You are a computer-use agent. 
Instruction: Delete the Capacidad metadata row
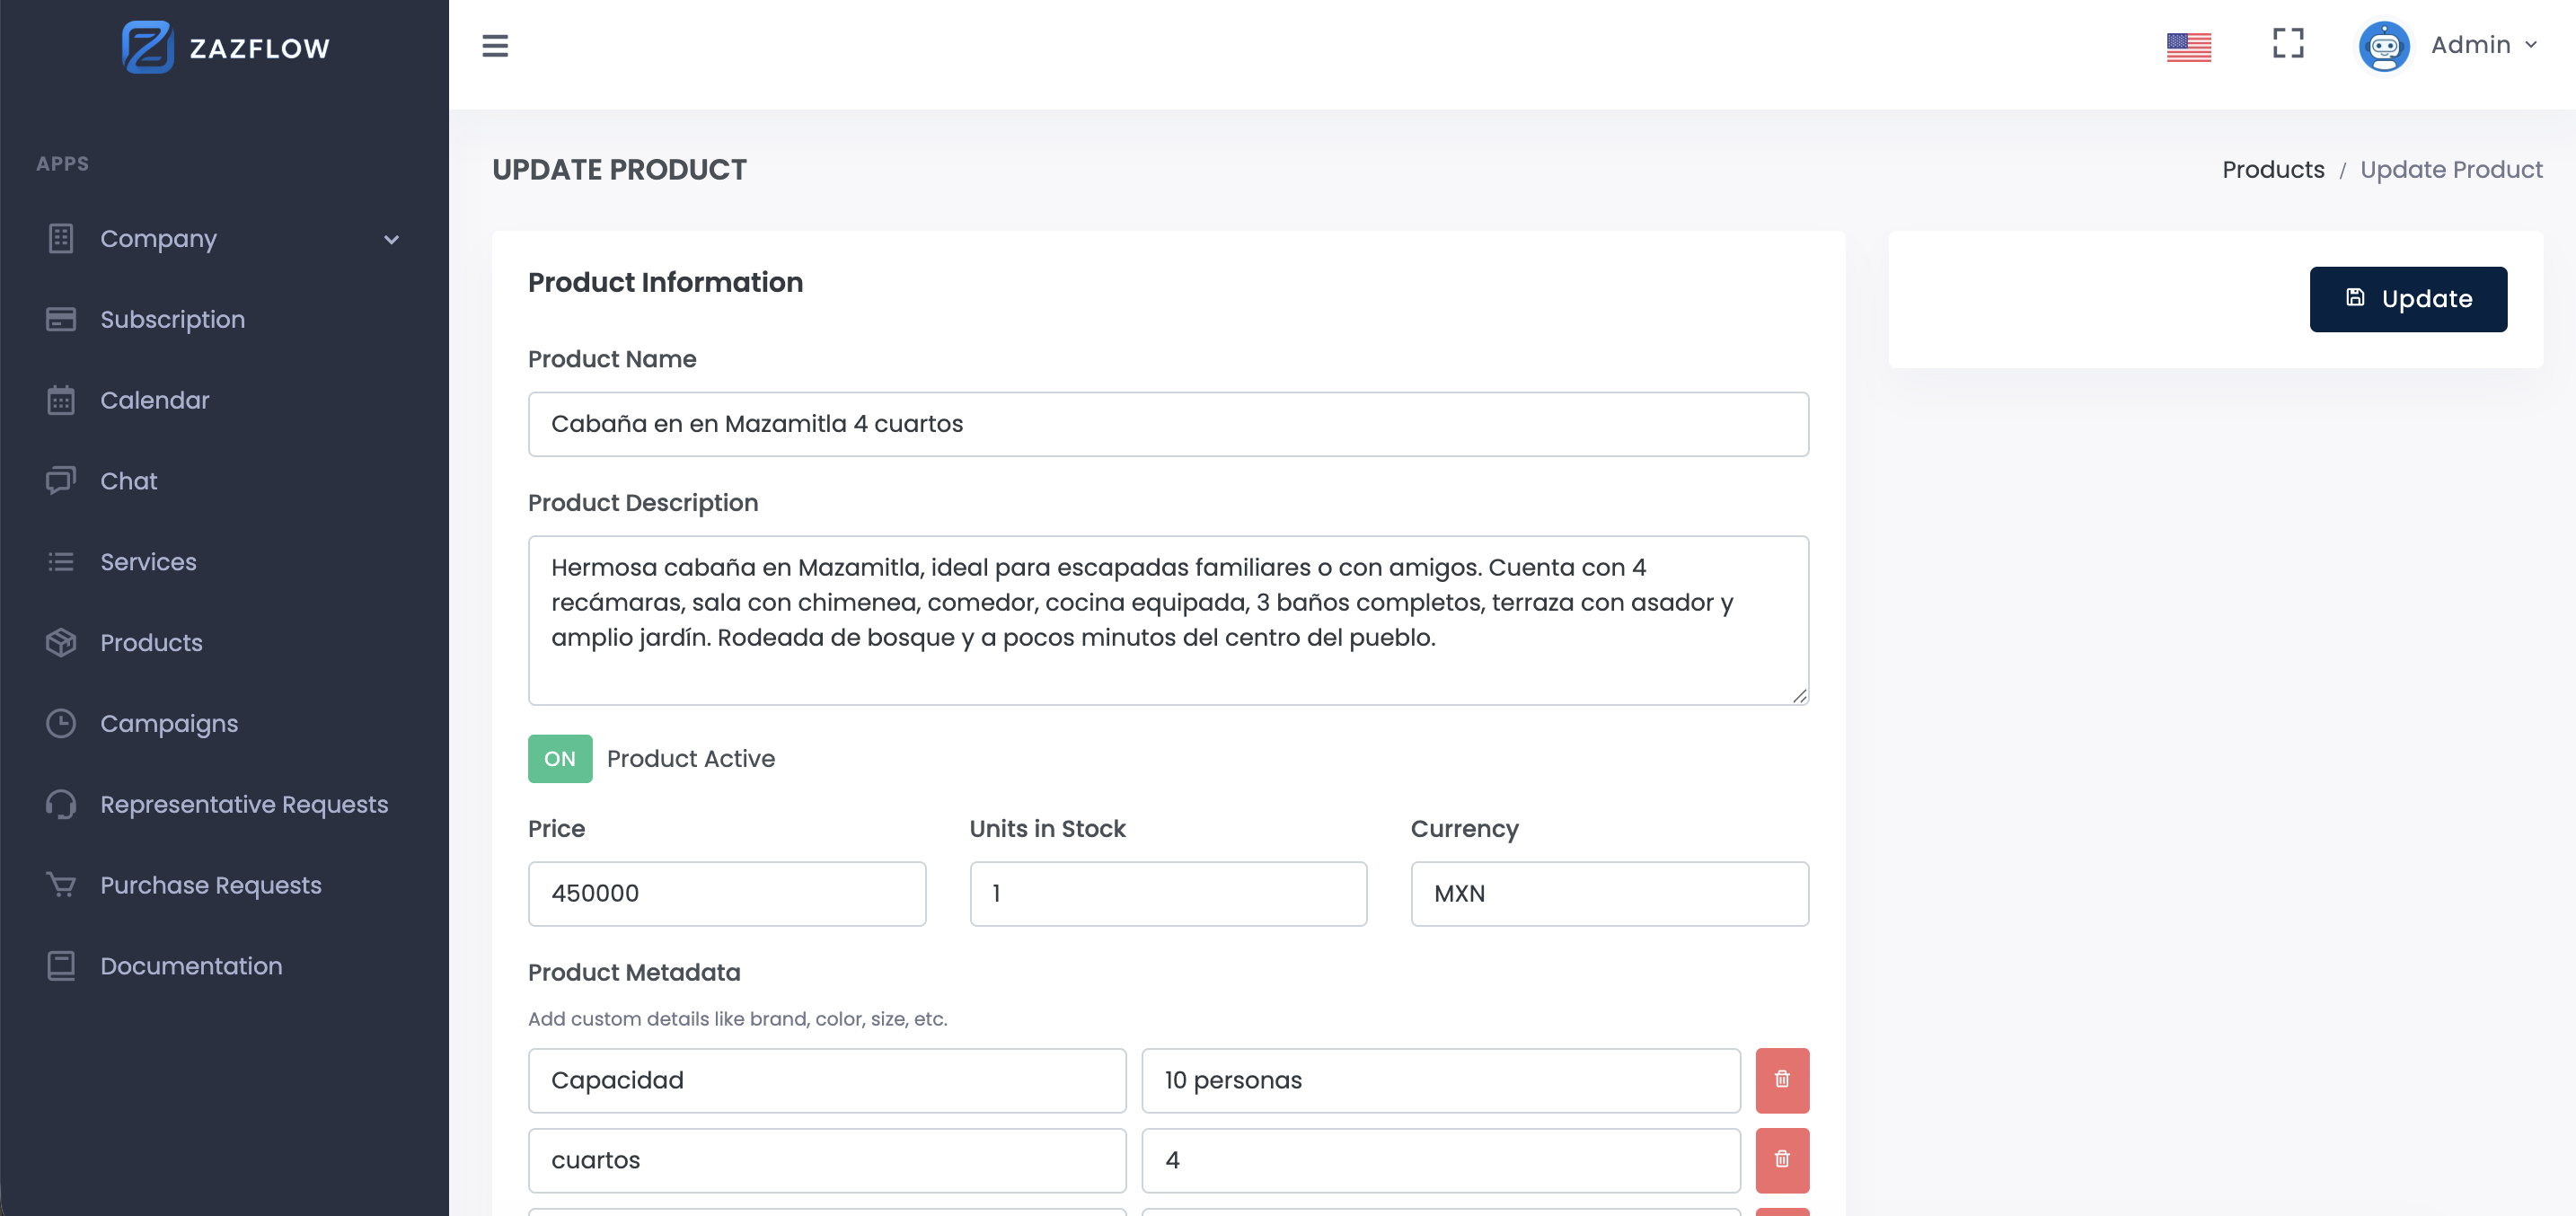[1781, 1080]
